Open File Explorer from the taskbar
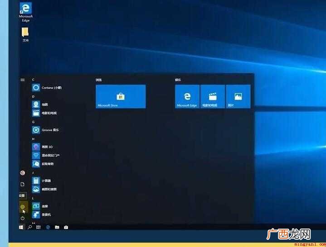 [x=57, y=227]
